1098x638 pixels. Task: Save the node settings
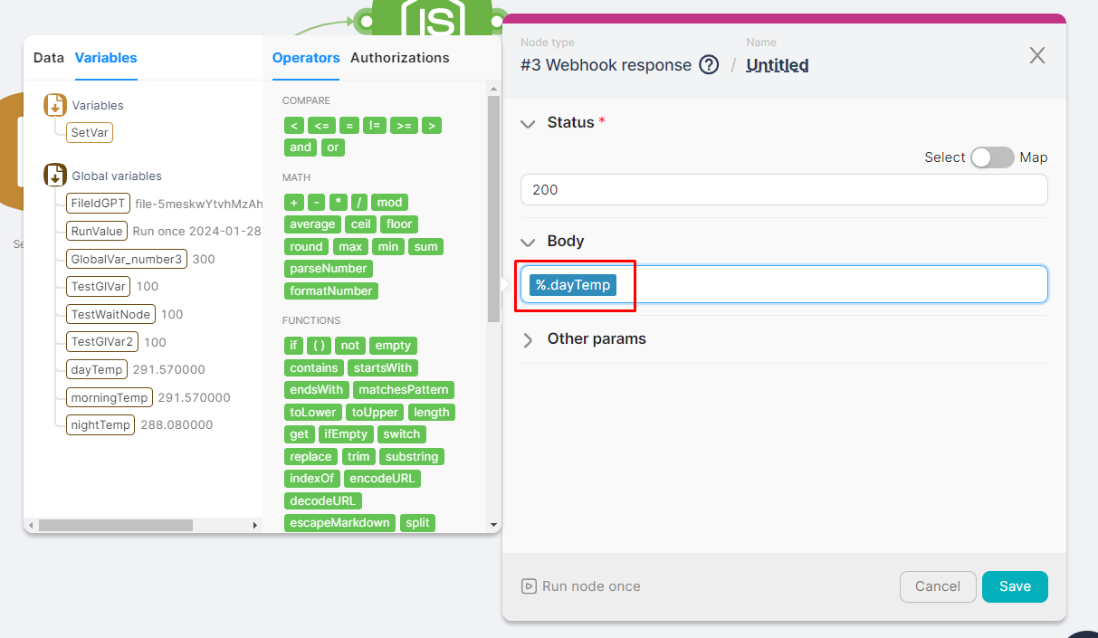(x=1014, y=586)
